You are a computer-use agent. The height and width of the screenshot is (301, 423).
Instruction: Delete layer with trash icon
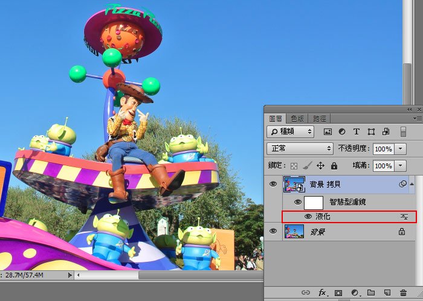tap(403, 293)
